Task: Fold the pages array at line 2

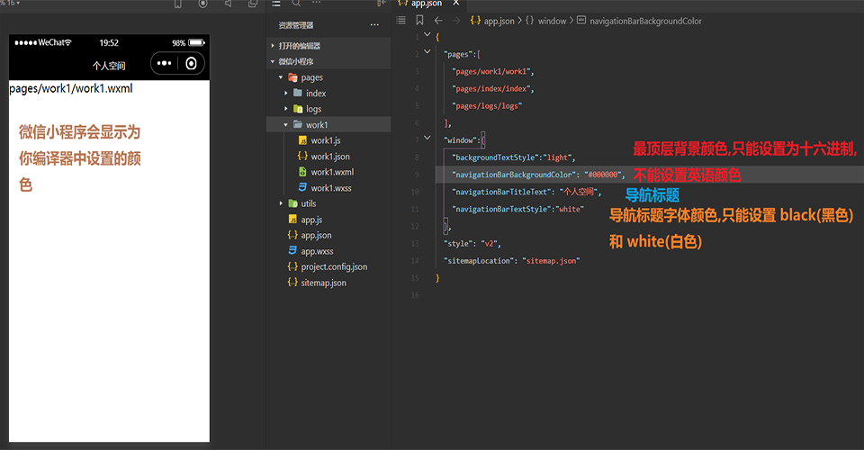Action: [x=427, y=52]
